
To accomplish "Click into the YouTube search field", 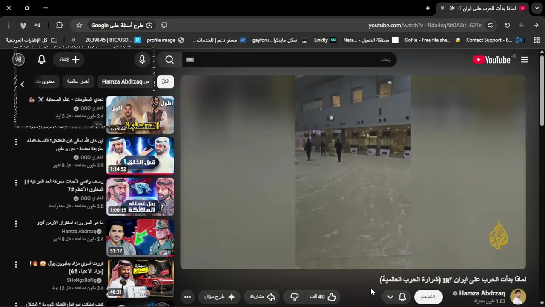I will pyautogui.click(x=290, y=60).
